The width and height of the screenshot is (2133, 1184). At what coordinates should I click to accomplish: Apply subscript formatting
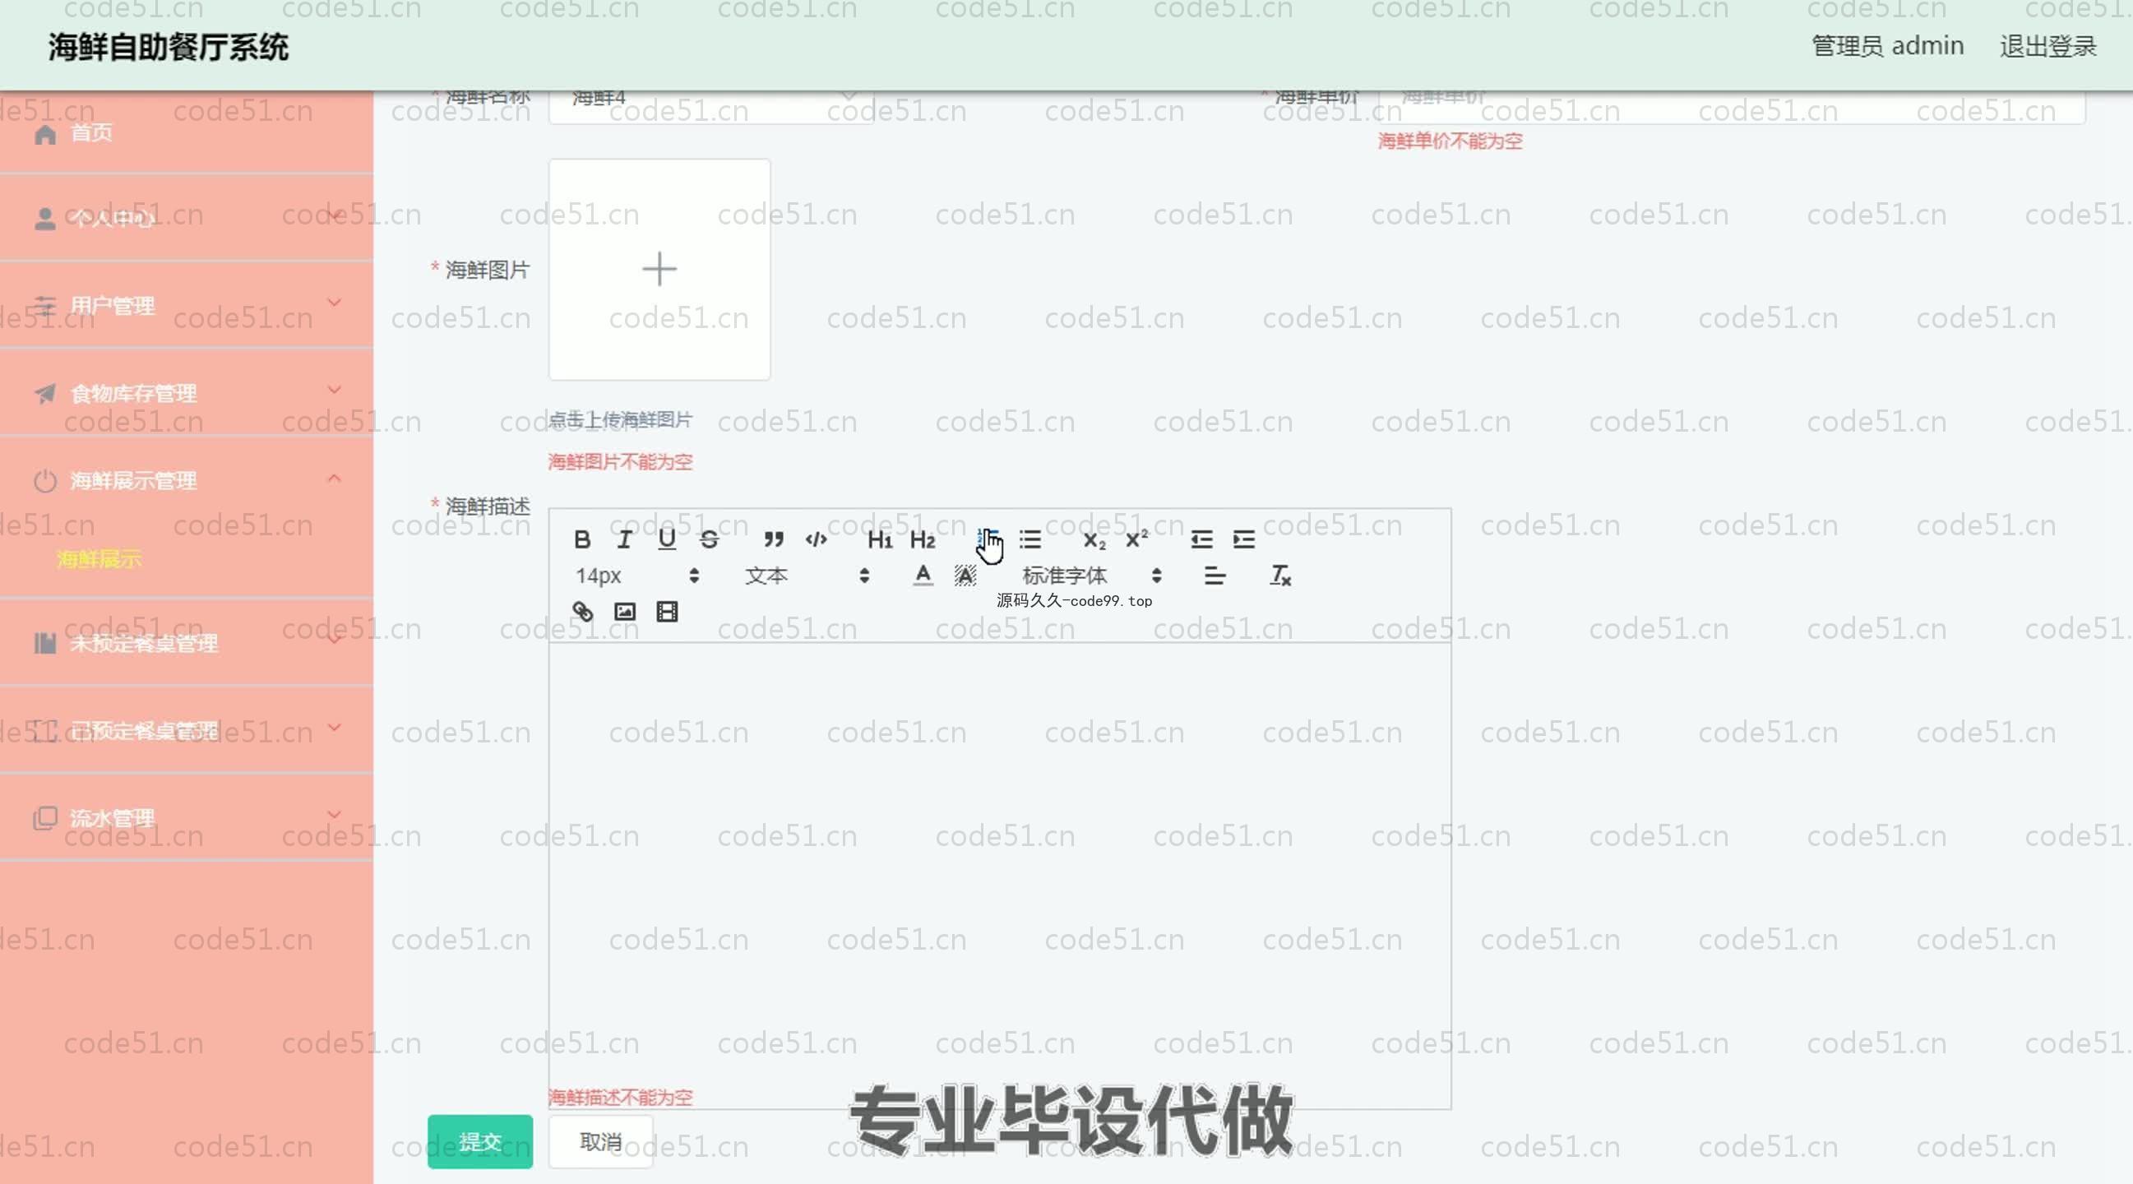[1094, 540]
